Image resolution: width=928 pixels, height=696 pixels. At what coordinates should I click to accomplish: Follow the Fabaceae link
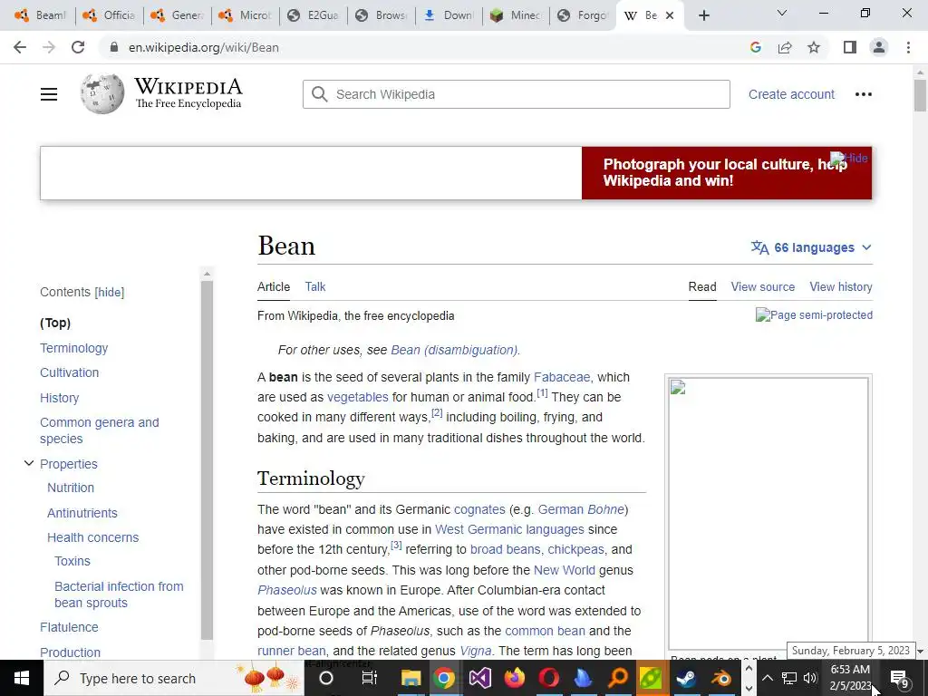click(562, 377)
